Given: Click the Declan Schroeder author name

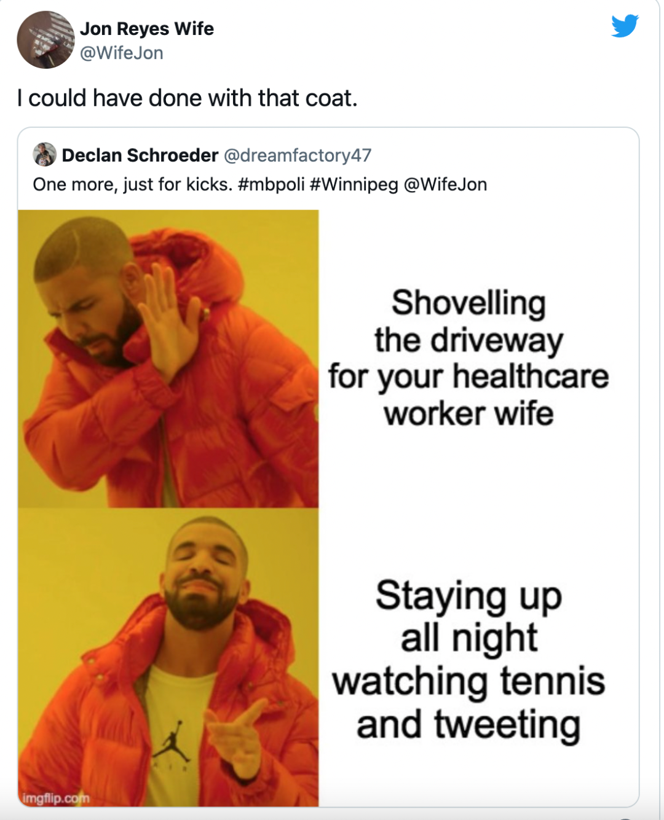Looking at the screenshot, I should 140,155.
